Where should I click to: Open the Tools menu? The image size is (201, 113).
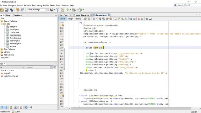pyautogui.click(x=58, y=5)
